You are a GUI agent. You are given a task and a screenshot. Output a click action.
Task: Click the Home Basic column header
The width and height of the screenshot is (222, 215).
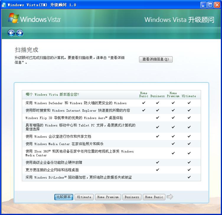143,94
